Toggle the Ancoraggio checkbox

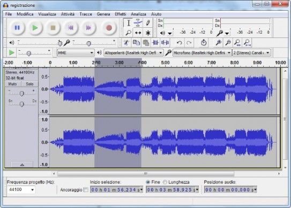[86, 190]
